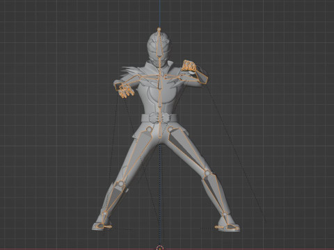Select the foot bone on viewer's right
This screenshot has width=334, height=250.
click(228, 226)
